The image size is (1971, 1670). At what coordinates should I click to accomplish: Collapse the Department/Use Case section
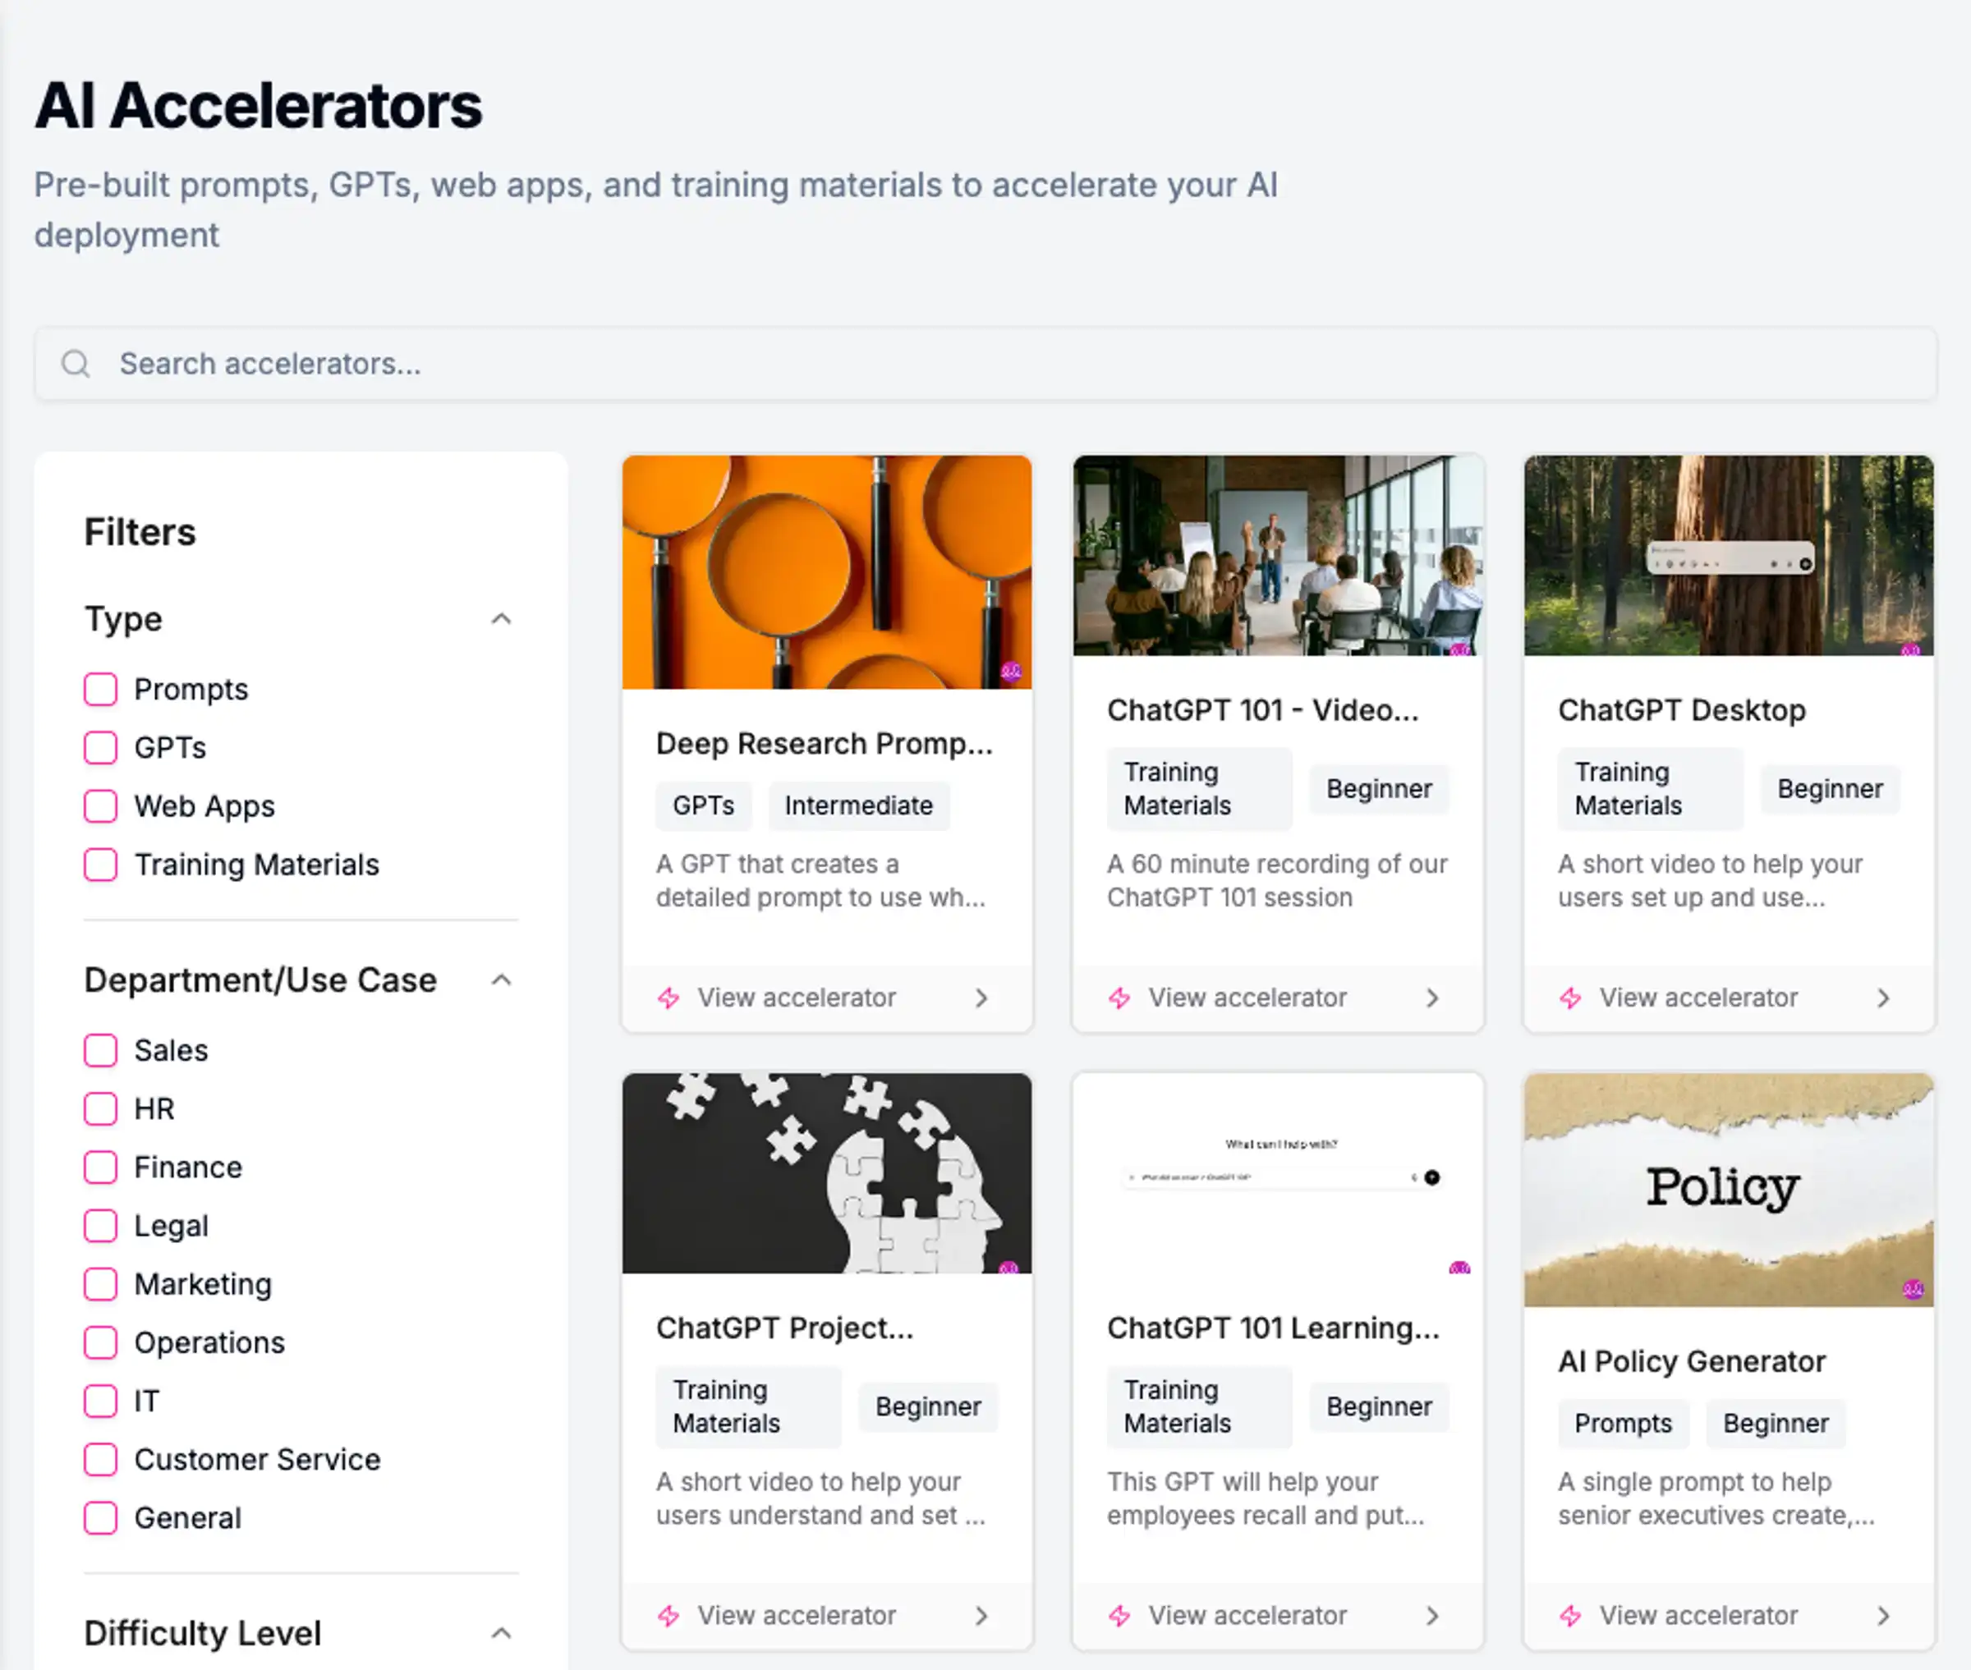click(501, 980)
